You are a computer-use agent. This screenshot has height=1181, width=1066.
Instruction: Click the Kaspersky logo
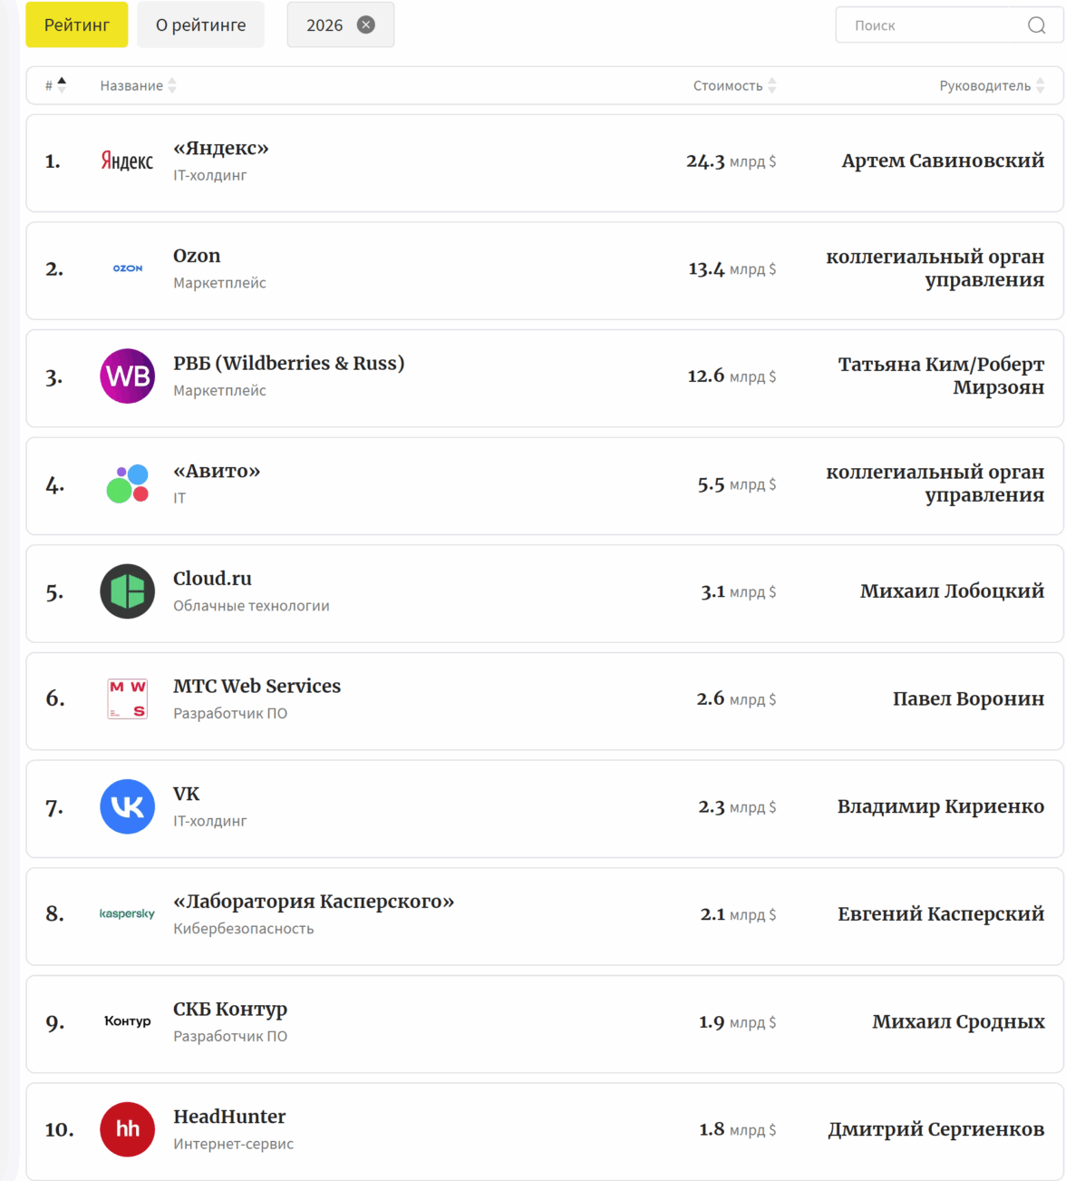(x=127, y=913)
